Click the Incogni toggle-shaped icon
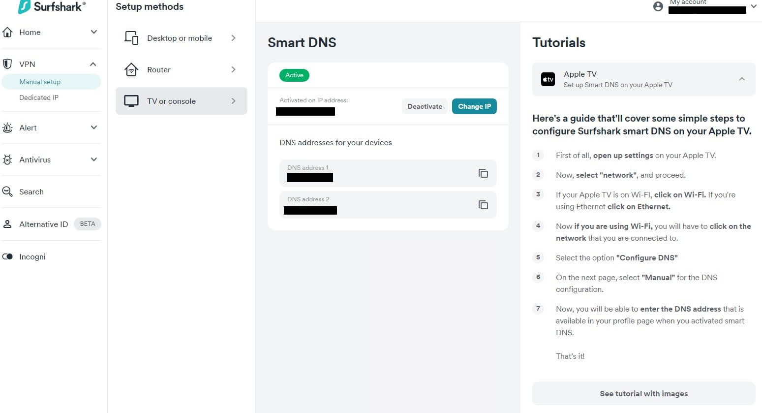This screenshot has width=762, height=413. [7, 256]
